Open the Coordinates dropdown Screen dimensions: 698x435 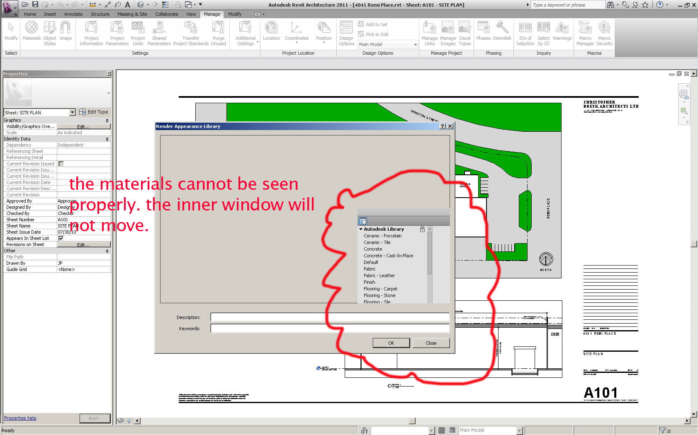point(297,33)
